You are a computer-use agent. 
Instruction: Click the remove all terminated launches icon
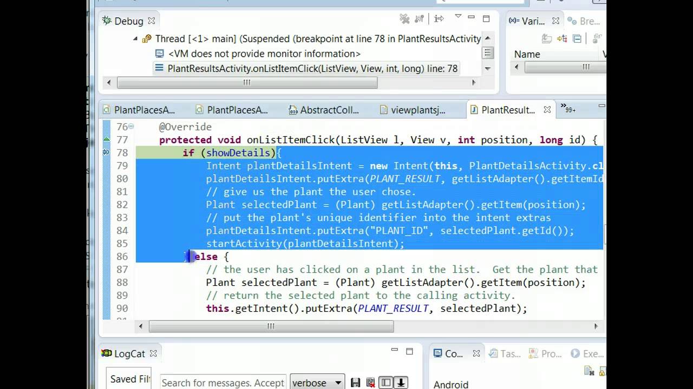(x=404, y=19)
